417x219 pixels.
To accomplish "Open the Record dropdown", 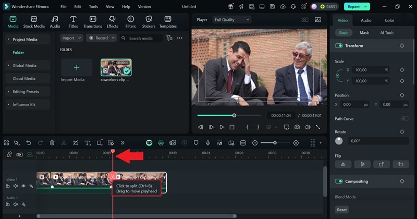I will pos(101,38).
